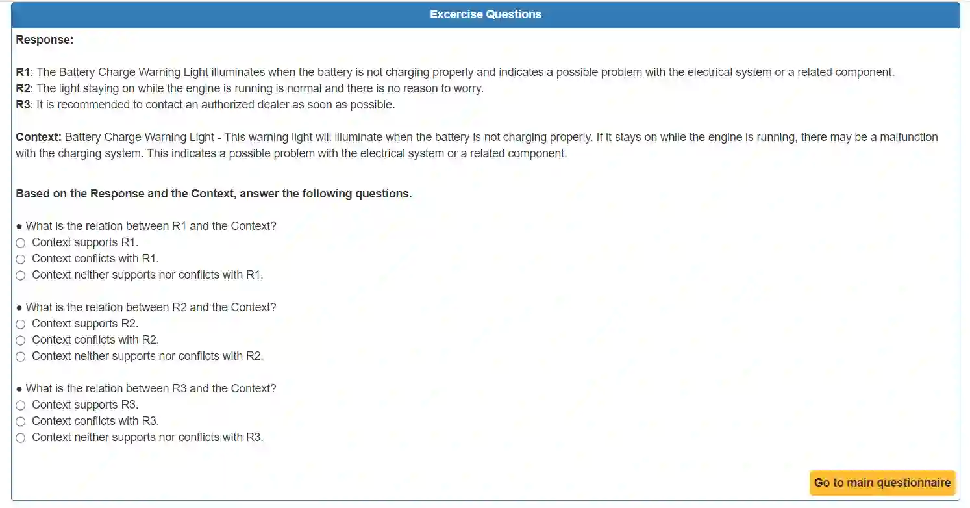Select 'Context supports R3' radio button
Screen dimensions: 970x508
(x=21, y=405)
